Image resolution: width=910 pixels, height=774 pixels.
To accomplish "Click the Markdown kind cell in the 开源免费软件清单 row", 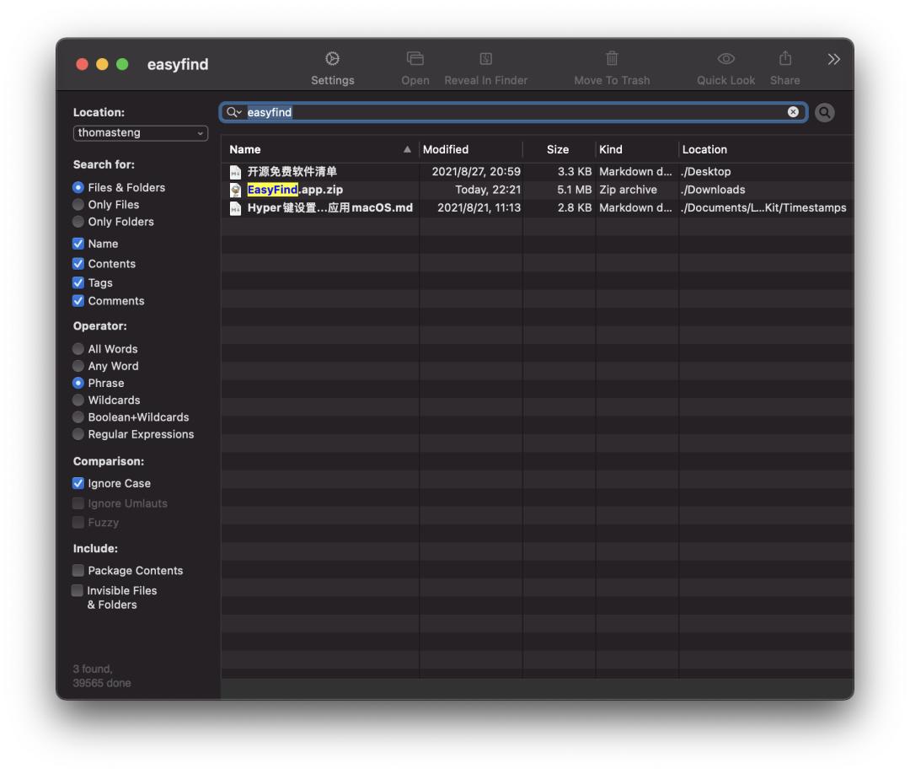I will (635, 172).
